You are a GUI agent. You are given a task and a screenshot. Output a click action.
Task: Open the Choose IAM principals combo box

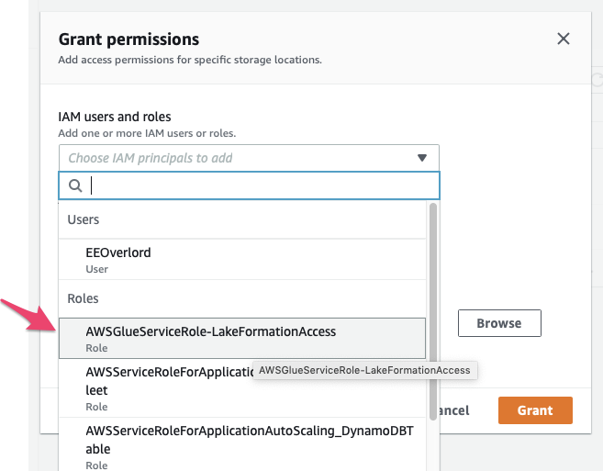[239, 158]
